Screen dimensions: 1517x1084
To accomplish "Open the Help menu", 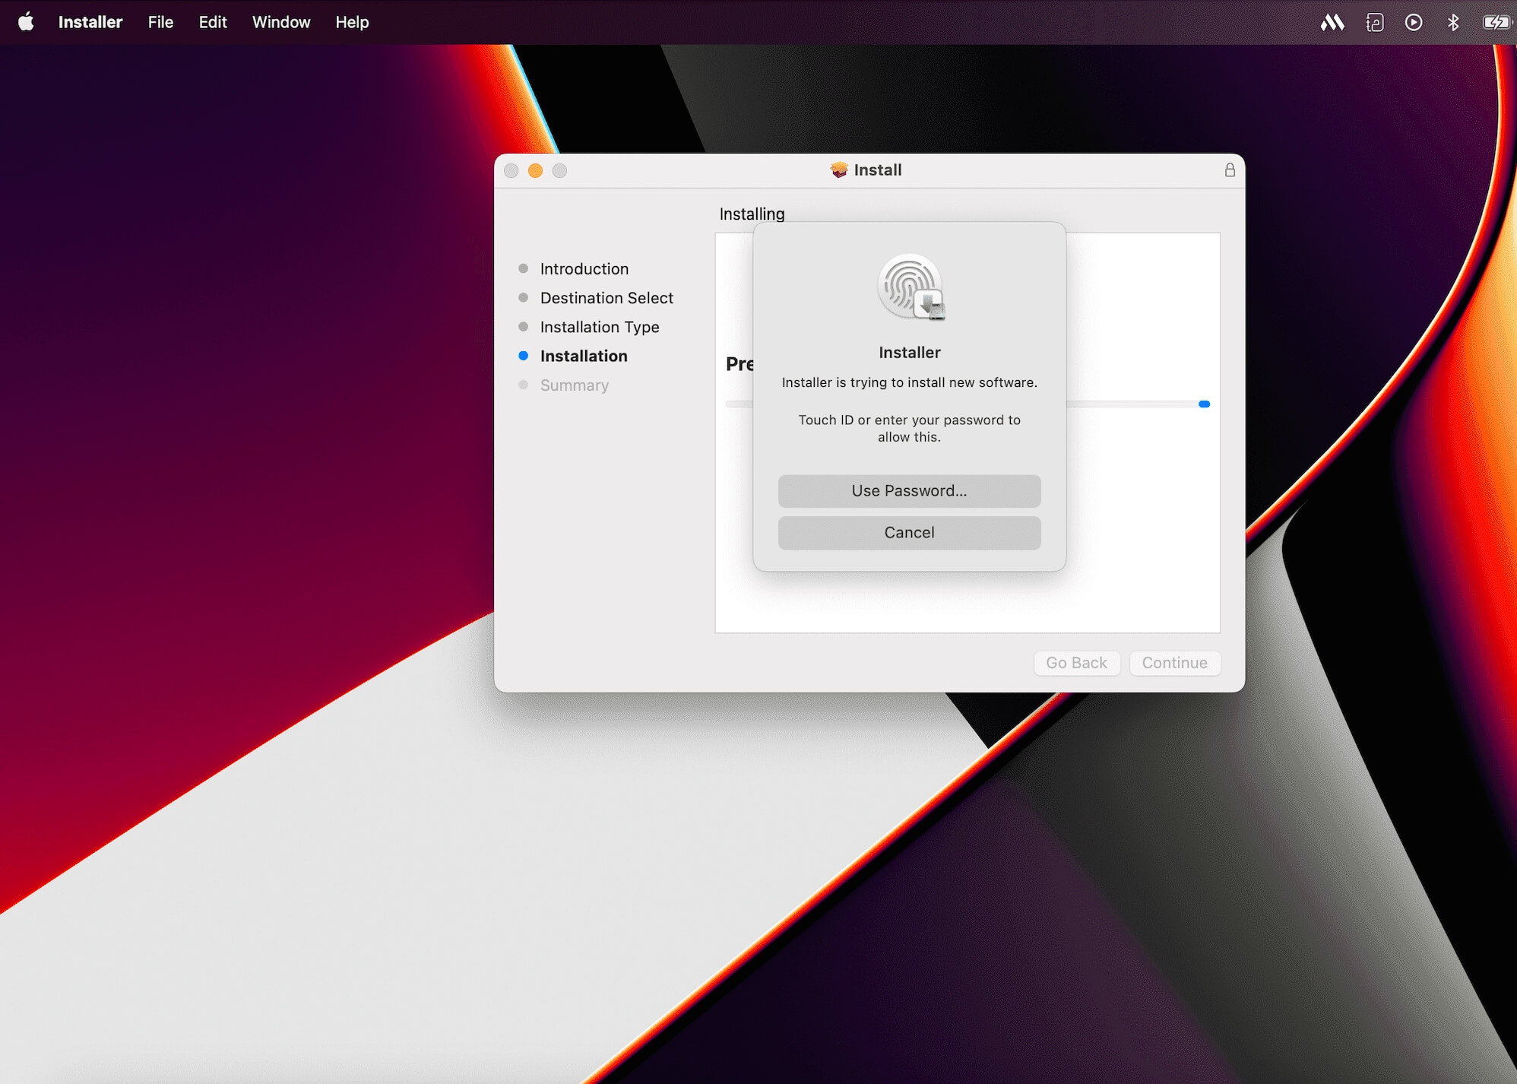I will [x=351, y=22].
